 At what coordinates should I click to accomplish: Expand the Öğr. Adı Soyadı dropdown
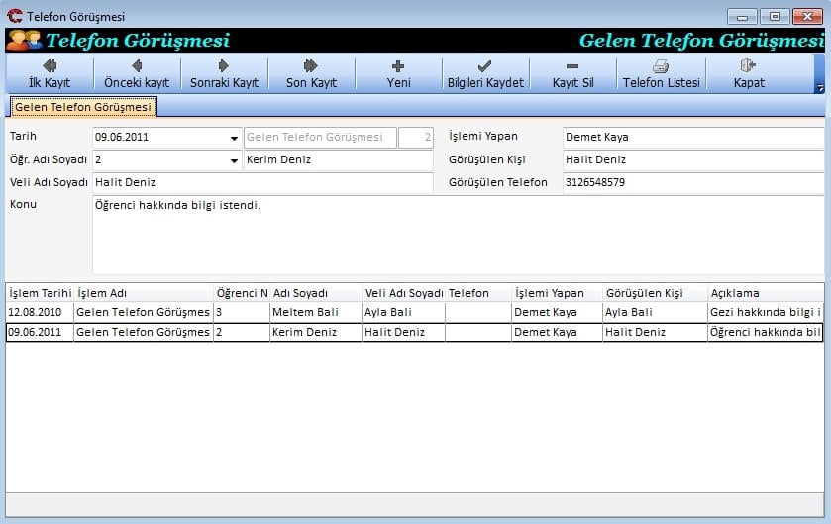pyautogui.click(x=234, y=160)
